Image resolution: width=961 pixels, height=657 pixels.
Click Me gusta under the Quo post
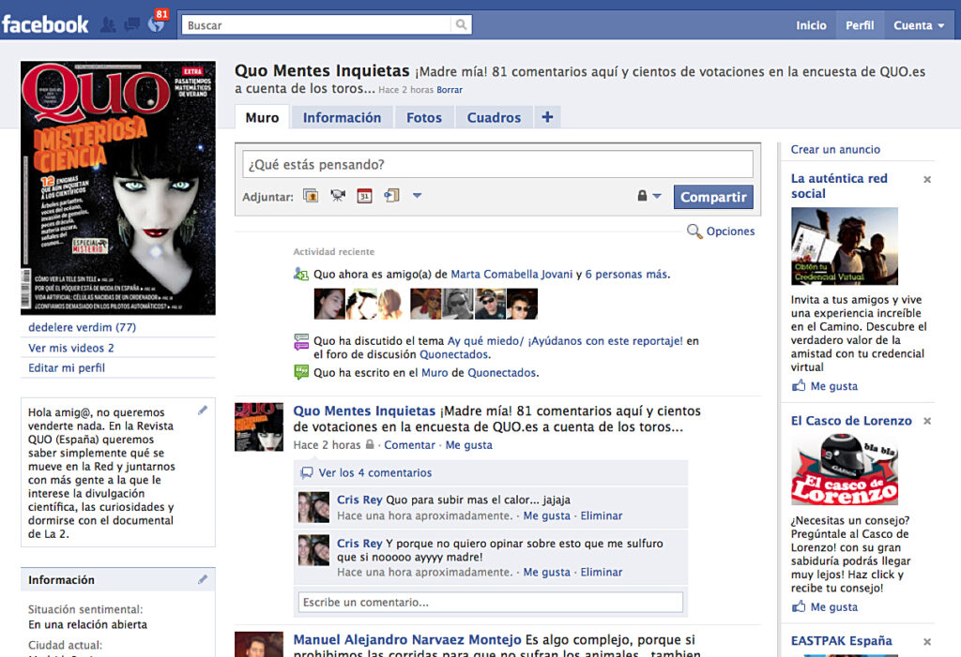coord(469,445)
